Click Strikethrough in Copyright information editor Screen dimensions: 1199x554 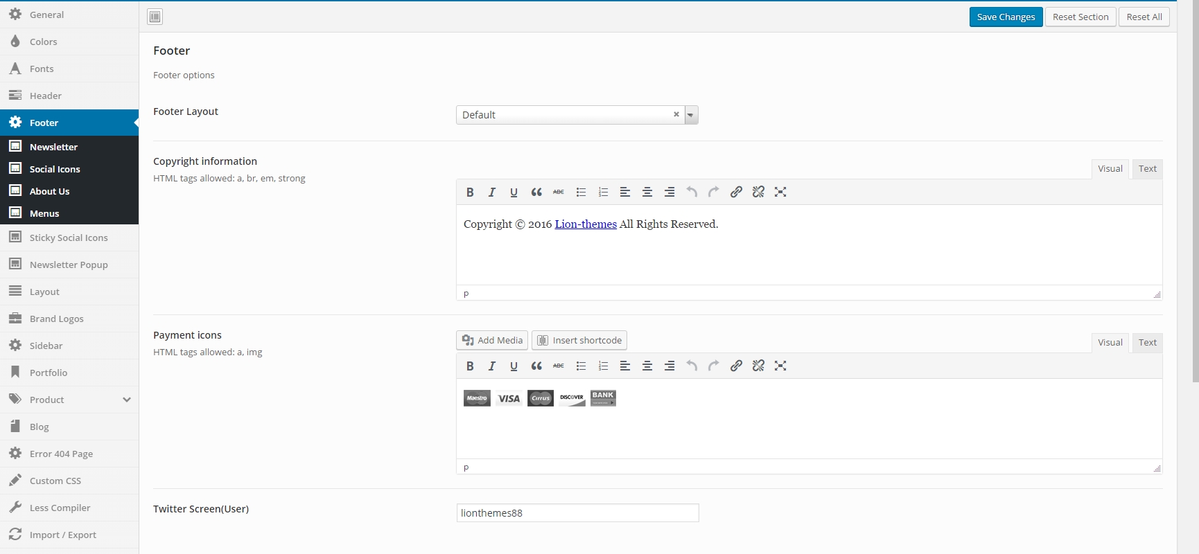coord(559,192)
